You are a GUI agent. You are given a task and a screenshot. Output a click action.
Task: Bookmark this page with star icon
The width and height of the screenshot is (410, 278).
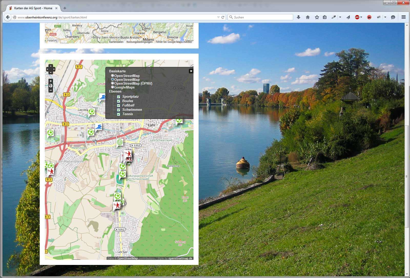click(317, 17)
